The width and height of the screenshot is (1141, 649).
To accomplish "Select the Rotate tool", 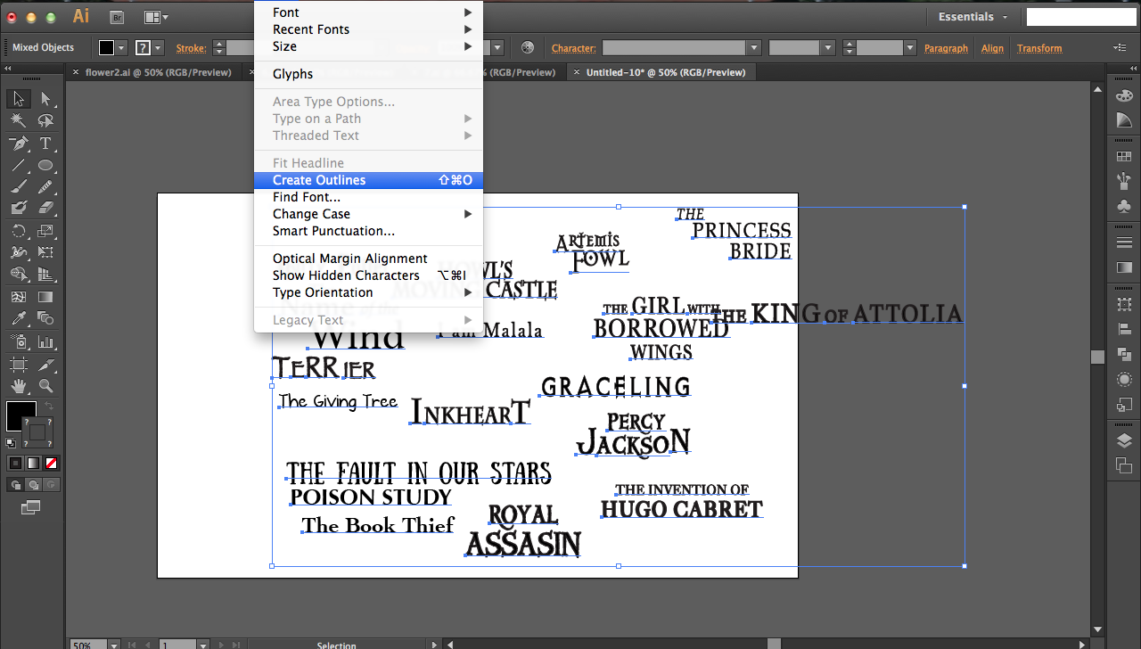I will tap(19, 231).
